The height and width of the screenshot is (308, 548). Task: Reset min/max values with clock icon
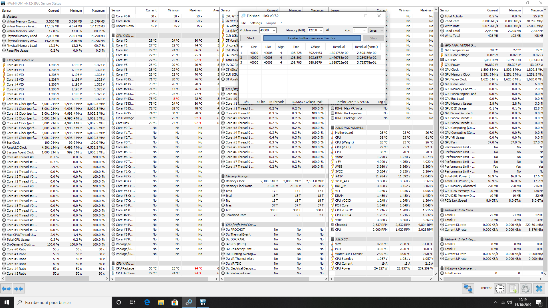tap(499, 289)
